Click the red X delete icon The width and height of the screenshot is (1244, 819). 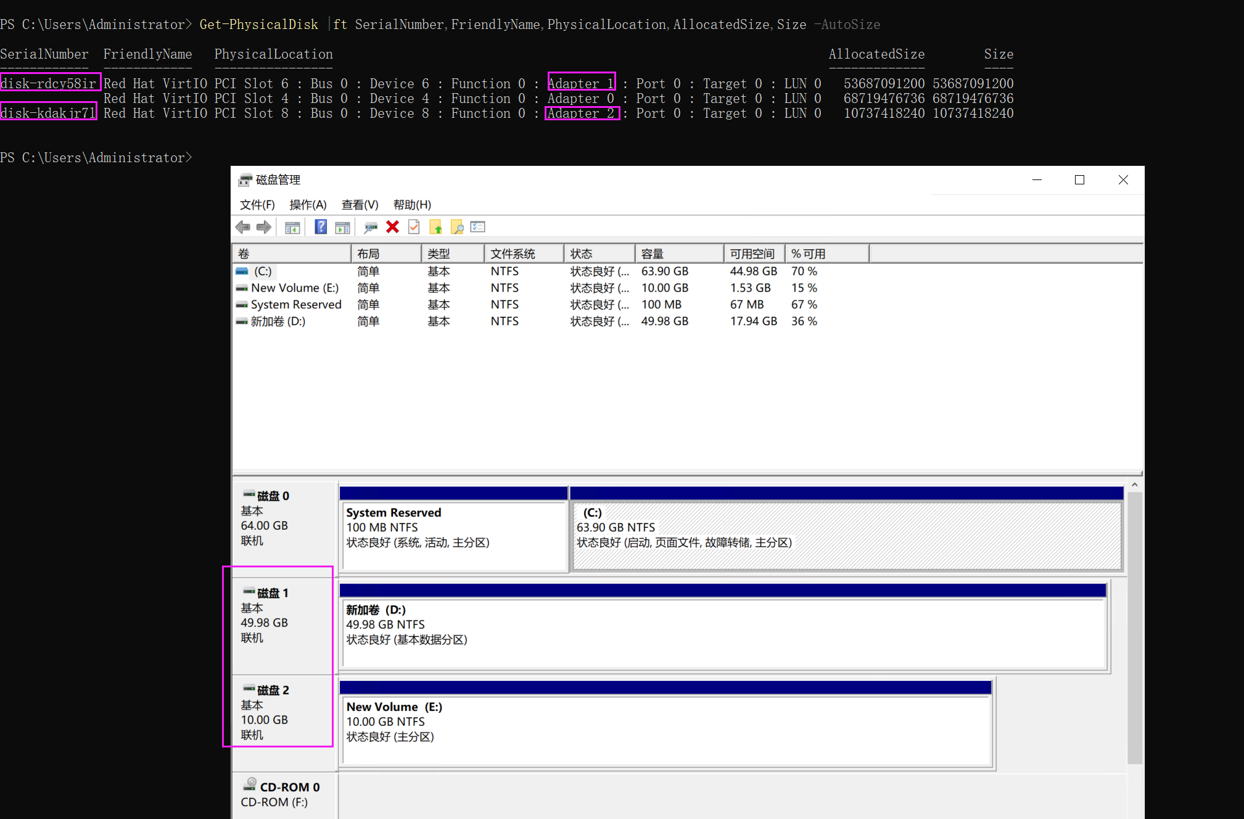click(x=392, y=227)
